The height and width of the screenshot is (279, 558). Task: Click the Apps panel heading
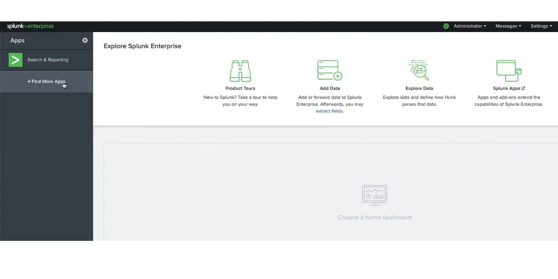17,40
